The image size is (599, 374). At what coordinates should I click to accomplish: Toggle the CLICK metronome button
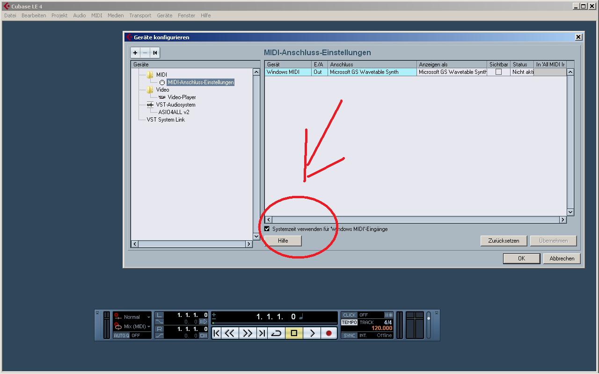[349, 315]
